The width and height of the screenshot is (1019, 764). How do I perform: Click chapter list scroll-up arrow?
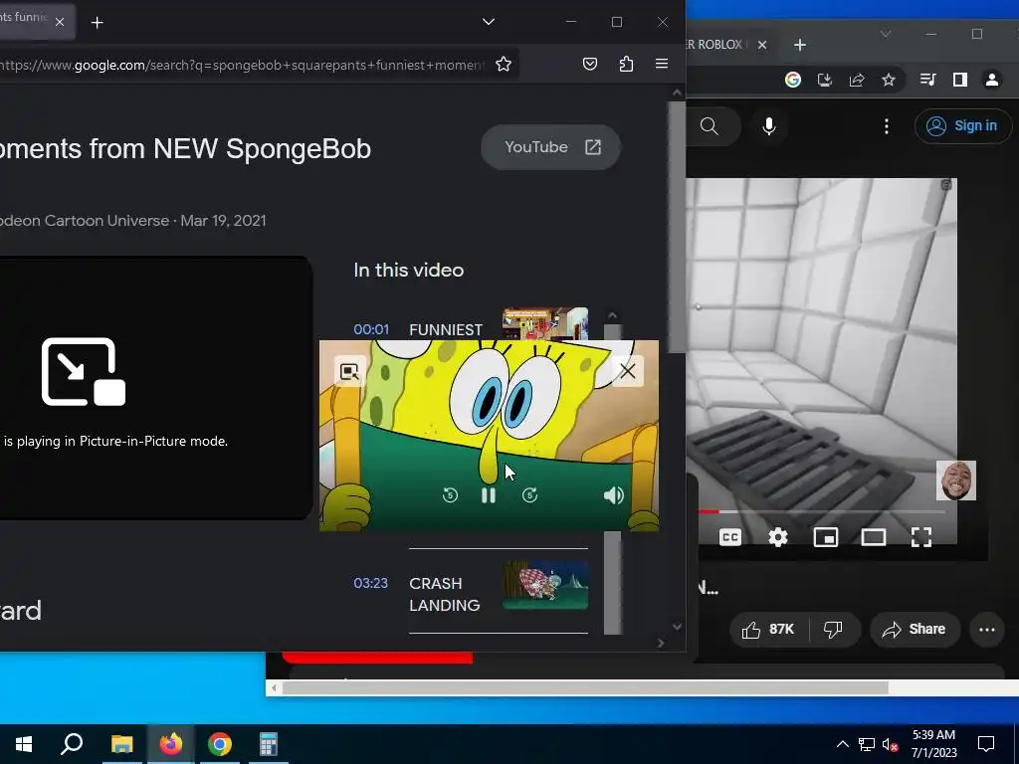click(612, 315)
